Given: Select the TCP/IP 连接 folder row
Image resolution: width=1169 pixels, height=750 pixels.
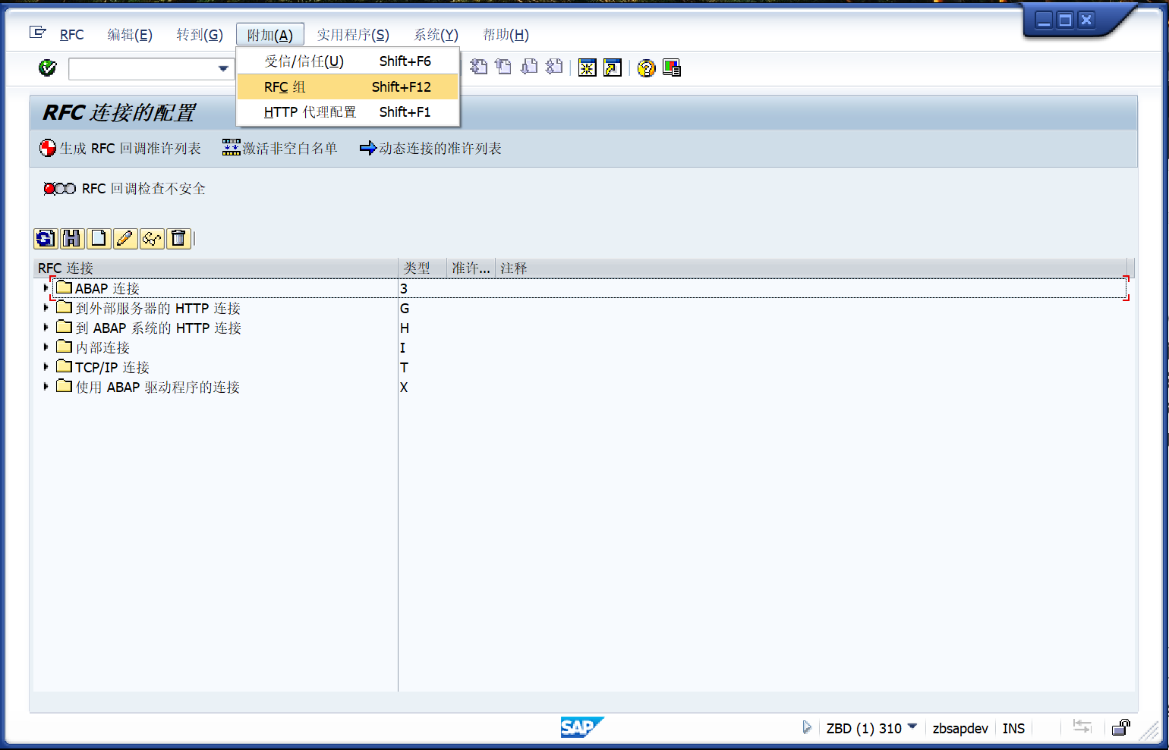Looking at the screenshot, I should (102, 367).
